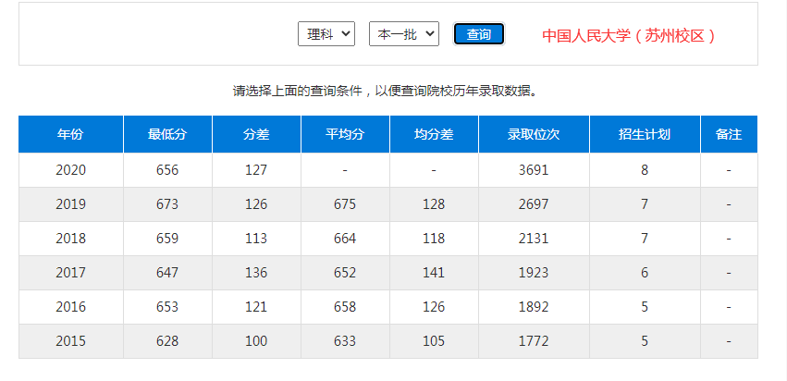Viewport: 787px width, 381px height.
Task: Click score gap 113 in 2018 row
Action: coord(256,239)
